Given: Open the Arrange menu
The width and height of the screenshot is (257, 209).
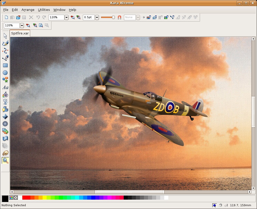Looking at the screenshot, I should [28, 10].
